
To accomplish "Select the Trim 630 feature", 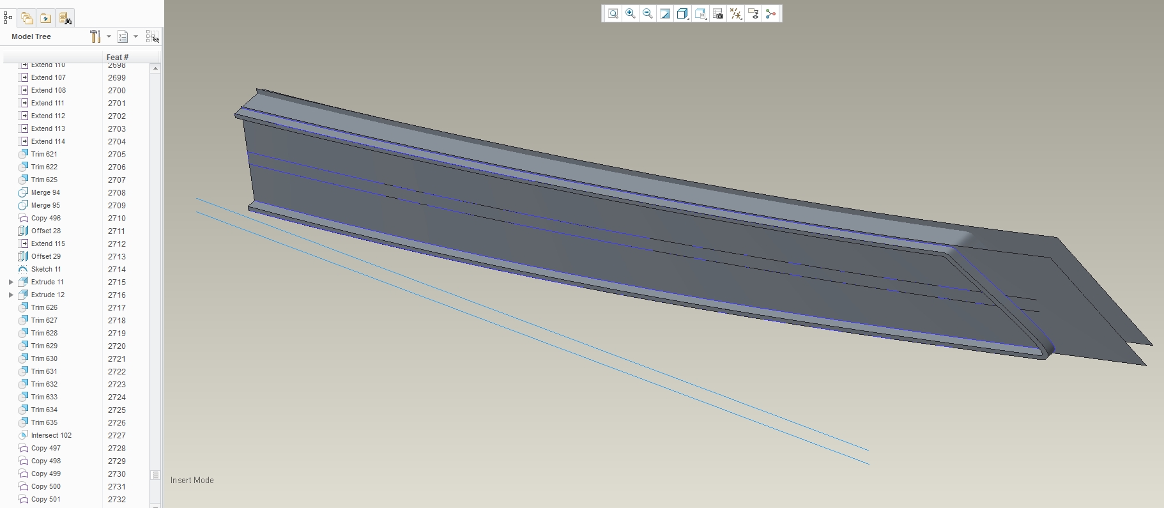I will click(44, 358).
